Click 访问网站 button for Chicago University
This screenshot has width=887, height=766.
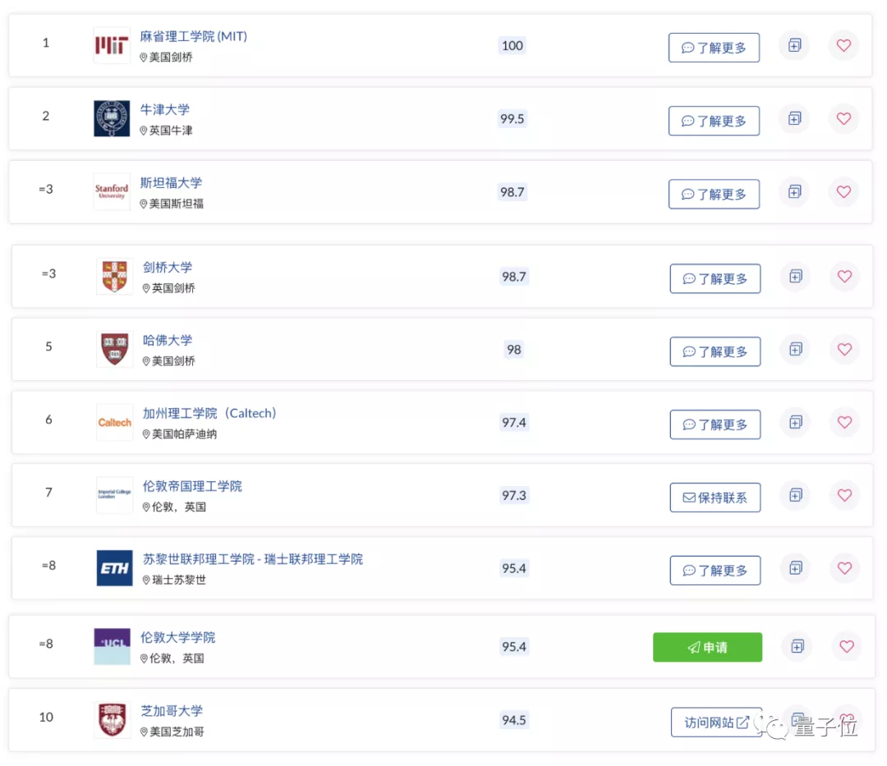pos(716,722)
